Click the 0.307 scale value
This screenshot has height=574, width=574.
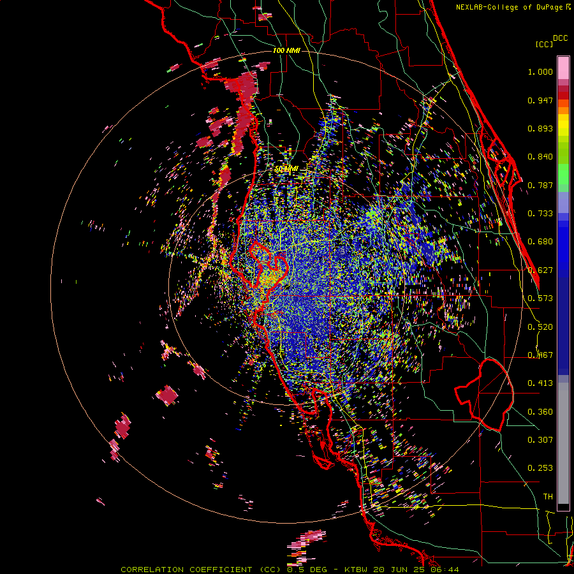coord(540,440)
